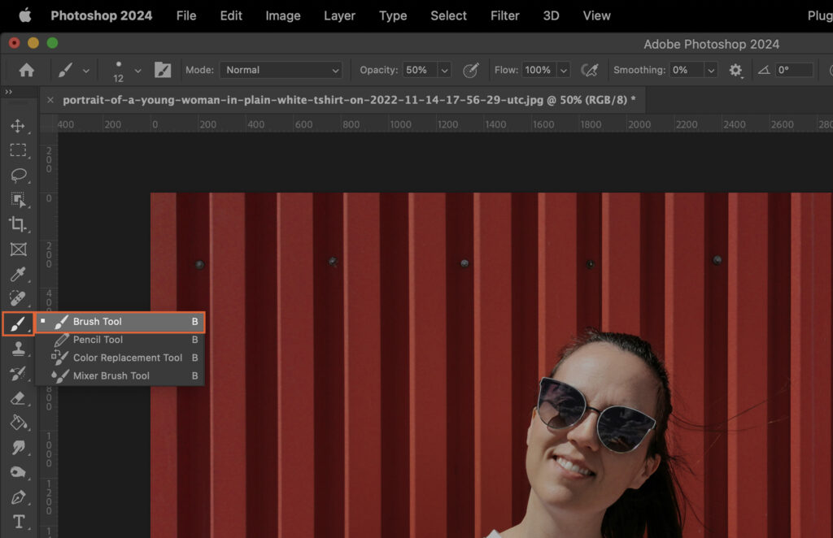
Task: Open the Select menu
Action: [448, 15]
